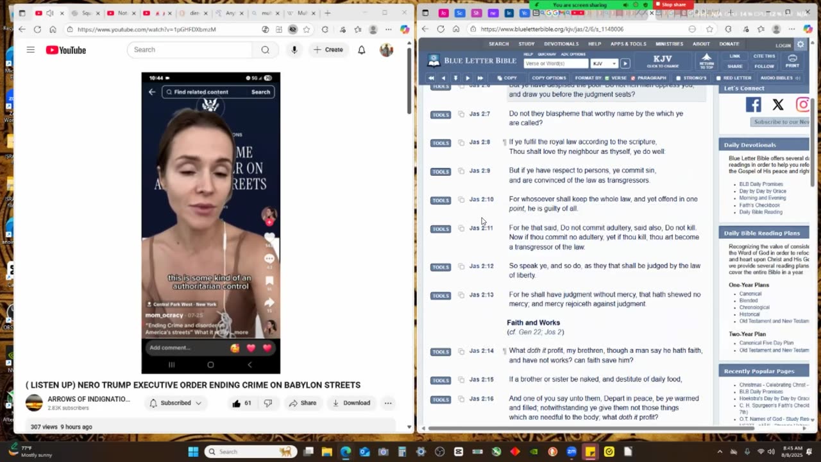Open the DONATE menu item
This screenshot has width=821, height=462.
coord(729,44)
